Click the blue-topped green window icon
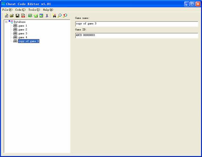Viewport: 202px width, 157px height. click(41, 16)
